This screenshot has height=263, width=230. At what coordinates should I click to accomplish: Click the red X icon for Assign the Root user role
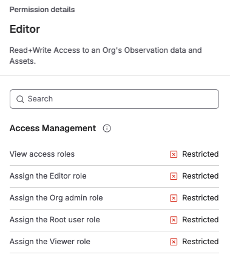coord(174,220)
